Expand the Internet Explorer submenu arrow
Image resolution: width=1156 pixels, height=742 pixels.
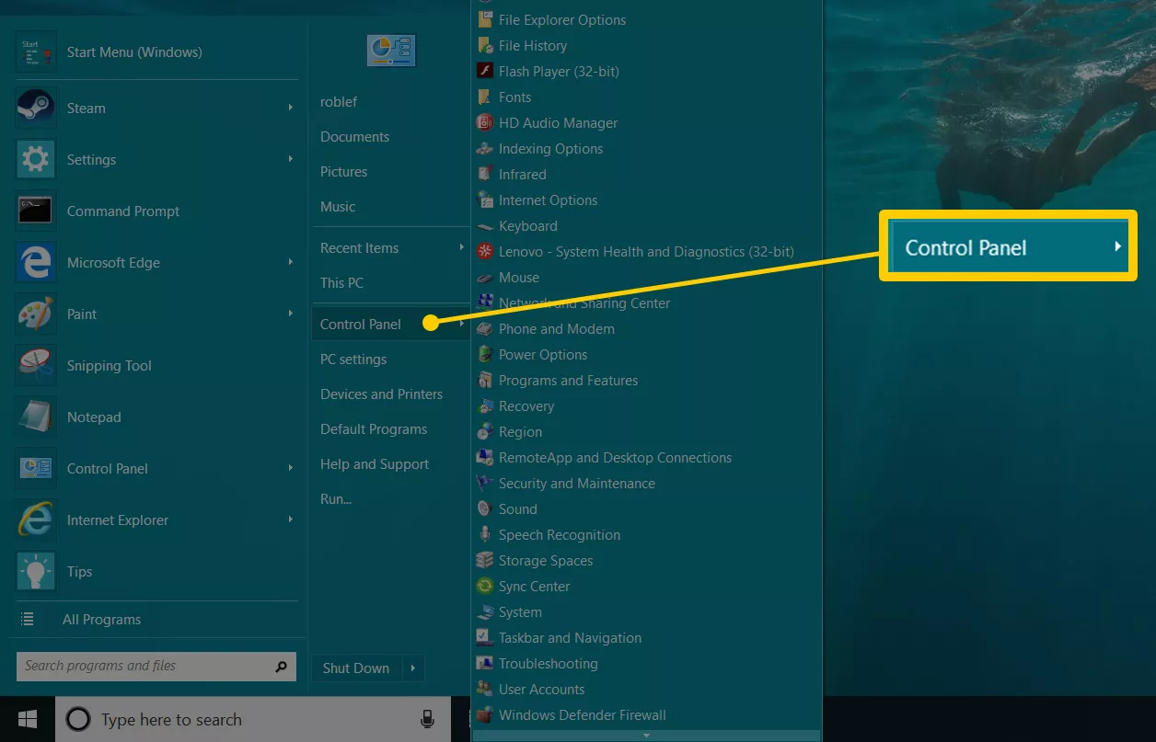pyautogui.click(x=290, y=520)
